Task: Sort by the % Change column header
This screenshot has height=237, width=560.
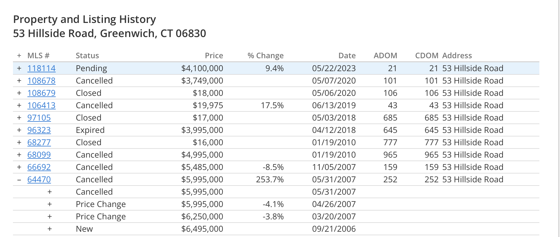Action: [x=265, y=56]
